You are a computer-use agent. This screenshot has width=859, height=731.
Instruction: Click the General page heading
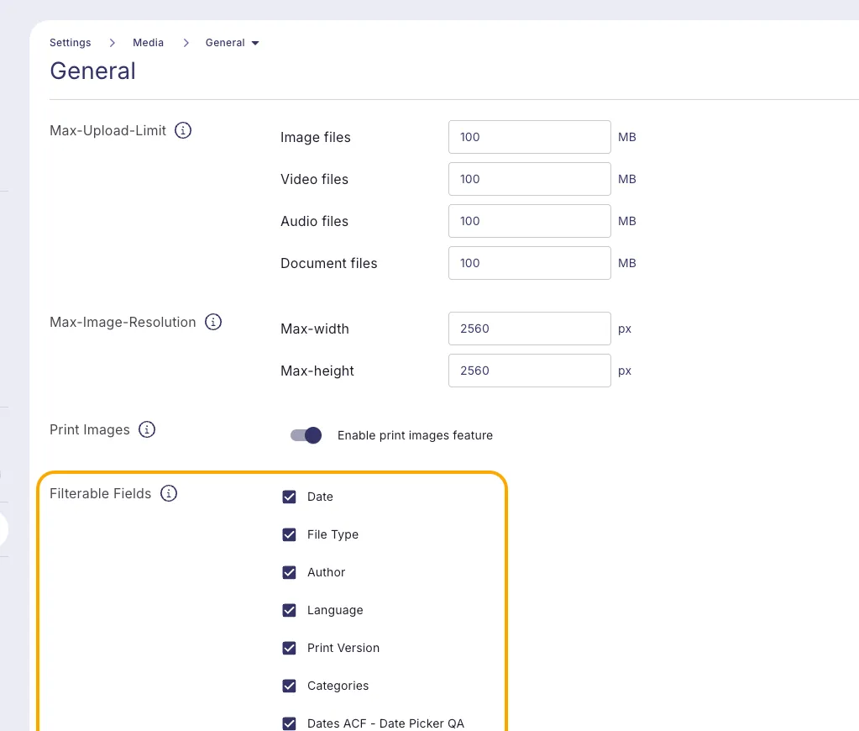point(92,71)
